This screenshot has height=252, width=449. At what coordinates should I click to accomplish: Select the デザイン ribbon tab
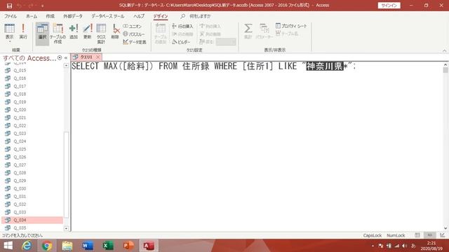point(161,16)
